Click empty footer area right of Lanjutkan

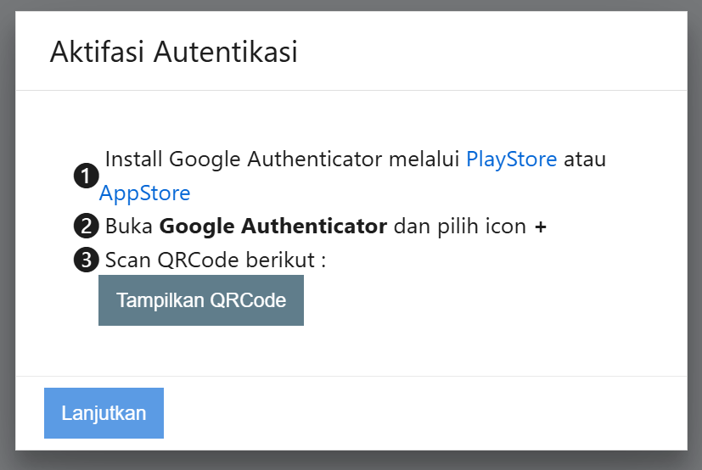click(x=425, y=413)
